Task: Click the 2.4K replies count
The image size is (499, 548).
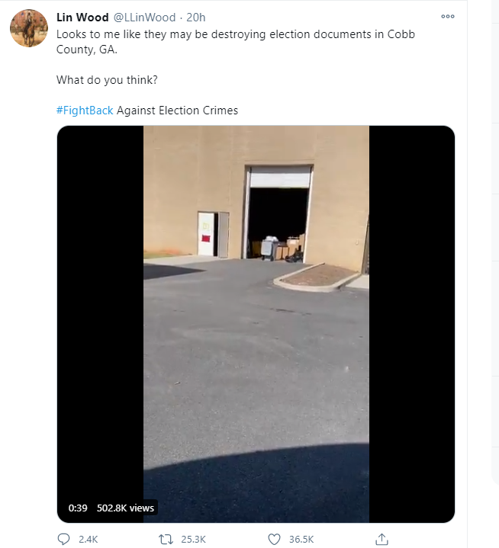Action: point(89,540)
